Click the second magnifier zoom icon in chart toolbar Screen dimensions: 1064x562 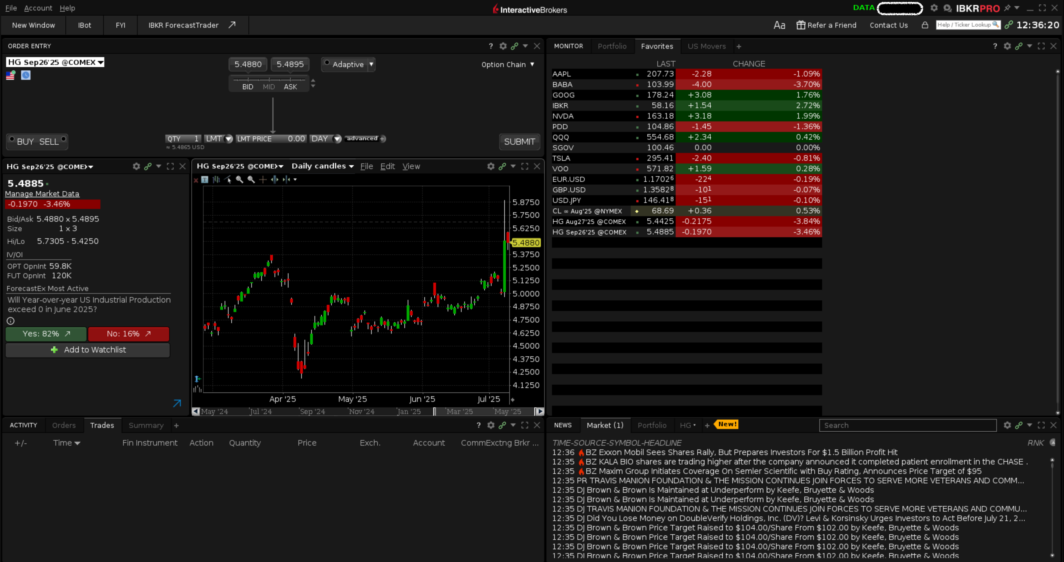pyautogui.click(x=251, y=180)
